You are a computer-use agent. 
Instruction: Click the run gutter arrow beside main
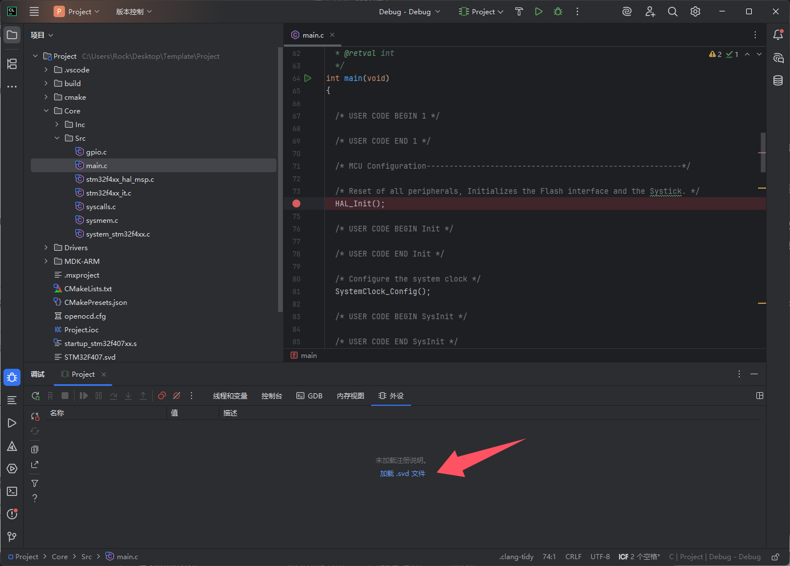tap(308, 78)
